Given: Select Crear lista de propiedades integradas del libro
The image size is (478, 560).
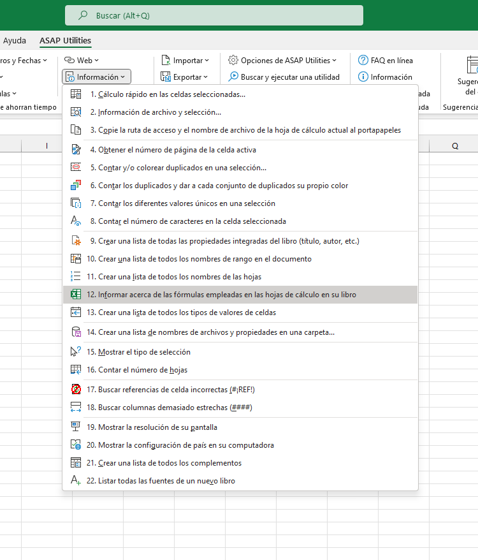Looking at the screenshot, I should [240, 241].
